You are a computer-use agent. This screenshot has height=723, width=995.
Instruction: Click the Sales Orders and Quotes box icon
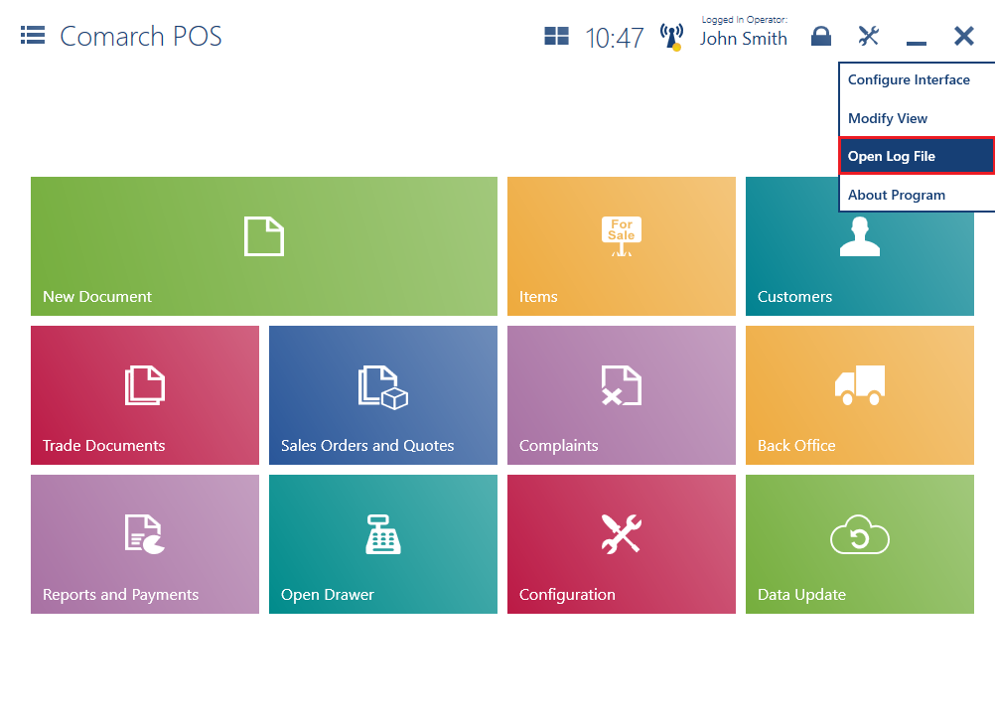pyautogui.click(x=382, y=385)
